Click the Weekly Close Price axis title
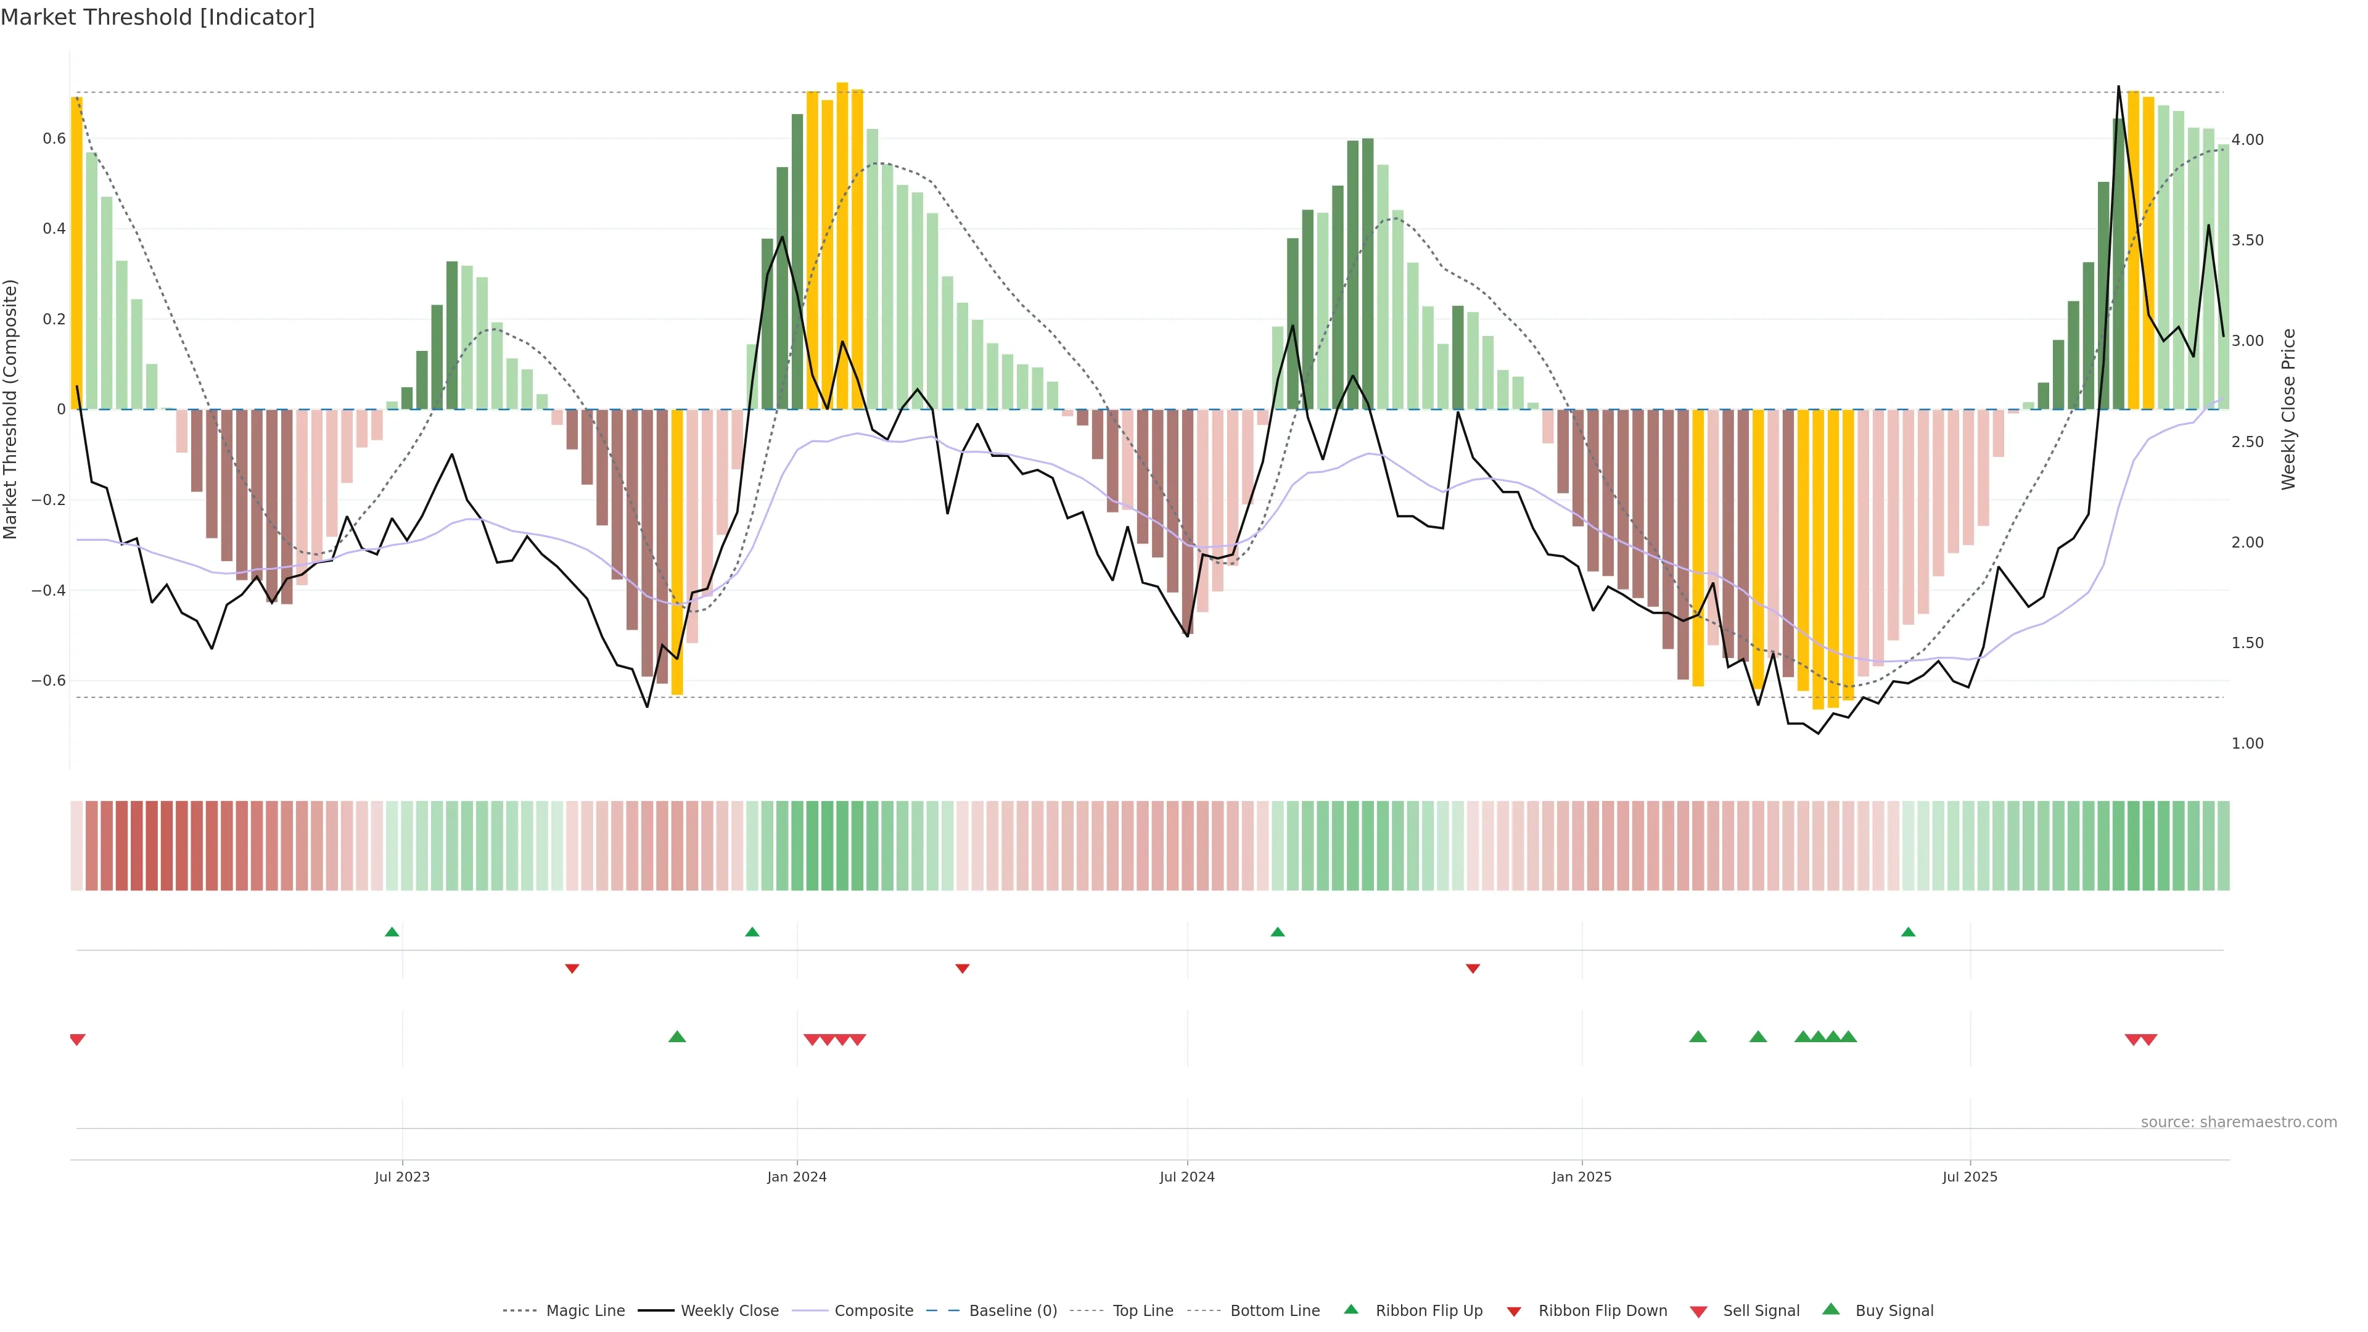Viewport: 2368px width, 1332px height. coord(2288,409)
